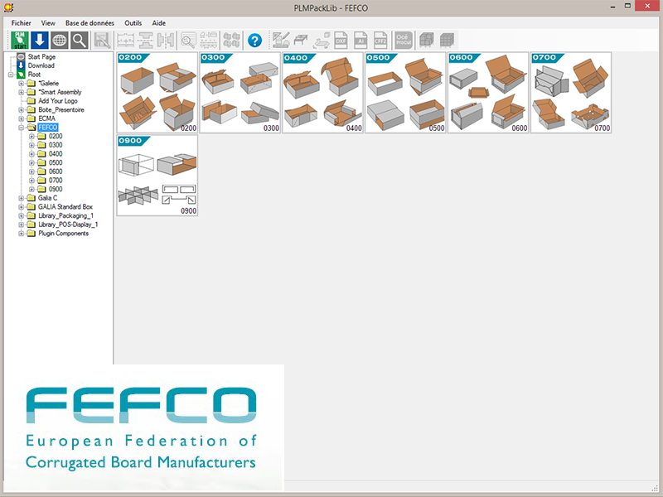The width and height of the screenshot is (663, 497).
Task: Select the 0400 tree folder
Action: pos(56,154)
